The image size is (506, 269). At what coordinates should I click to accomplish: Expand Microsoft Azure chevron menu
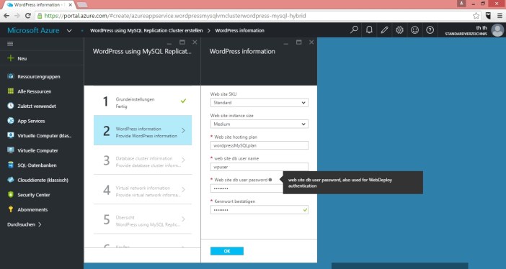(x=69, y=31)
